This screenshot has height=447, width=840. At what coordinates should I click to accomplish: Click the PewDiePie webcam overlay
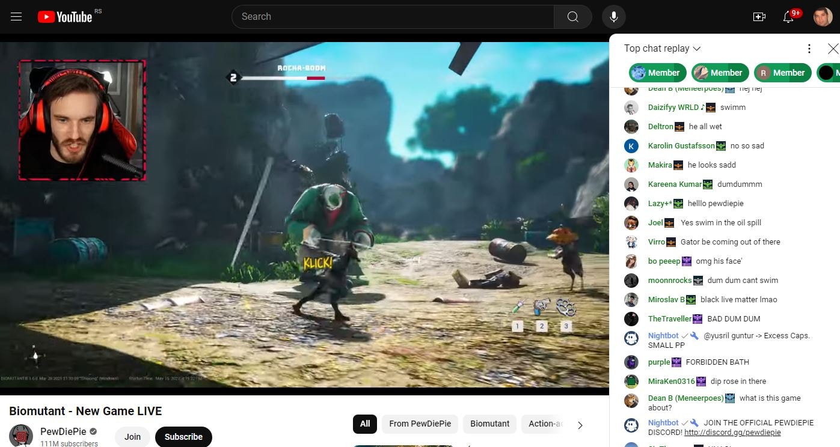pos(82,120)
